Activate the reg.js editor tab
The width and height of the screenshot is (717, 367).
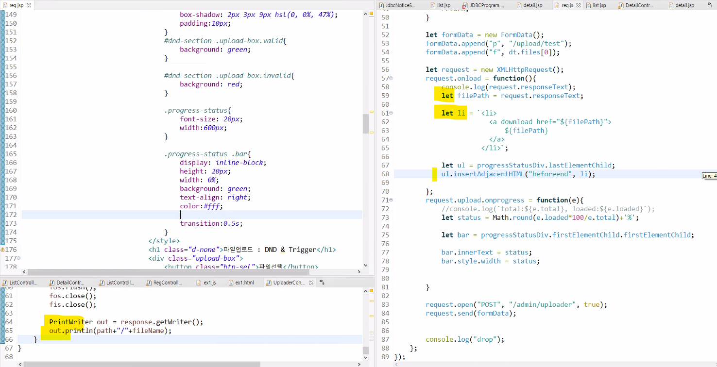pyautogui.click(x=563, y=5)
